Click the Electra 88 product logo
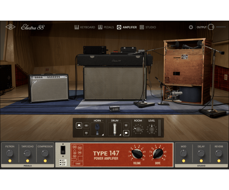229x190 pixels. coord(33,27)
